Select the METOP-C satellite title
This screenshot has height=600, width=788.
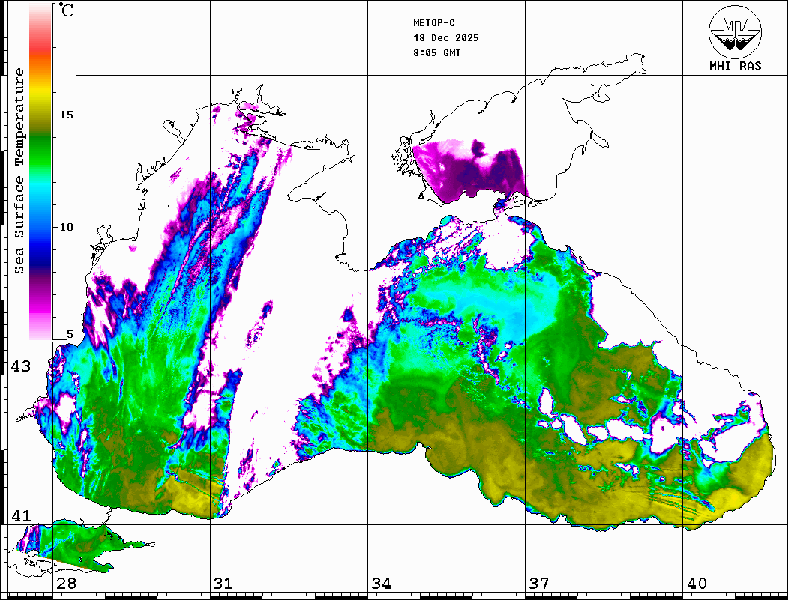(x=434, y=23)
